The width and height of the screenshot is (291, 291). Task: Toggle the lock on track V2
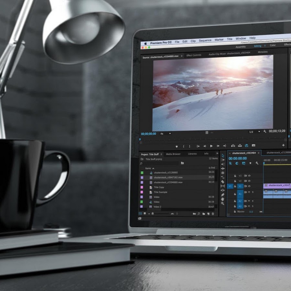[235, 181]
